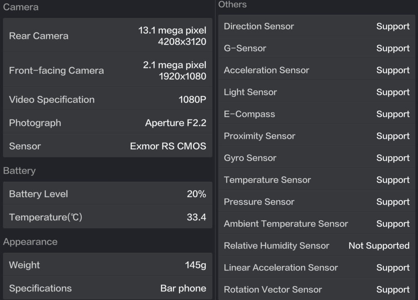Tap the Direction Sensor row
418x300 pixels.
pos(316,26)
